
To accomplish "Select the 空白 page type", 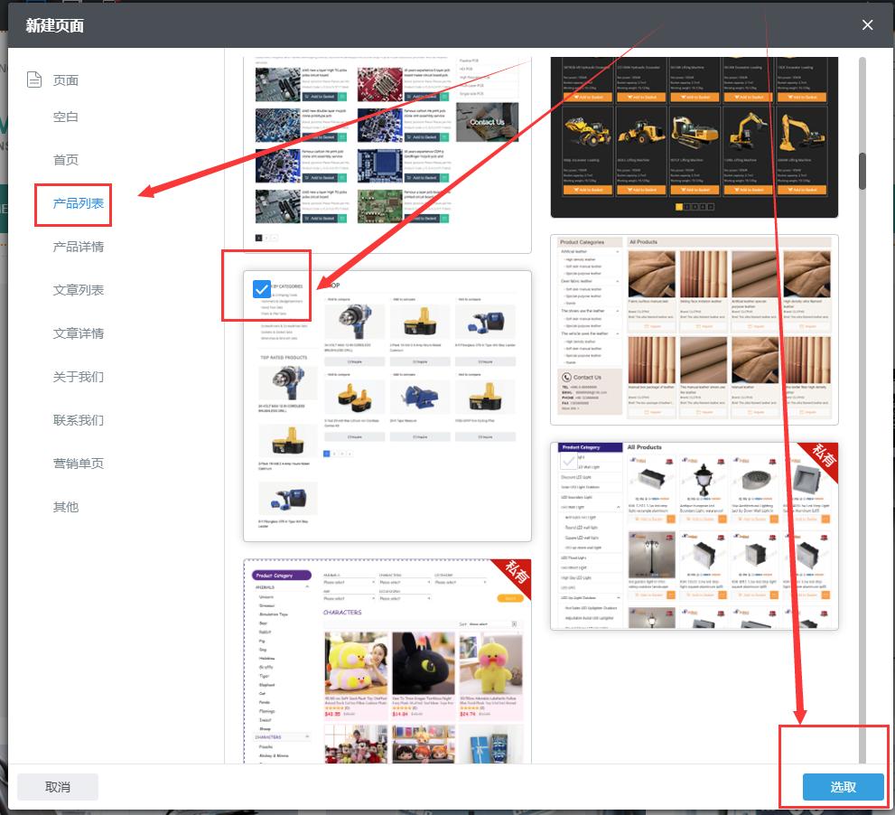I will 66,117.
